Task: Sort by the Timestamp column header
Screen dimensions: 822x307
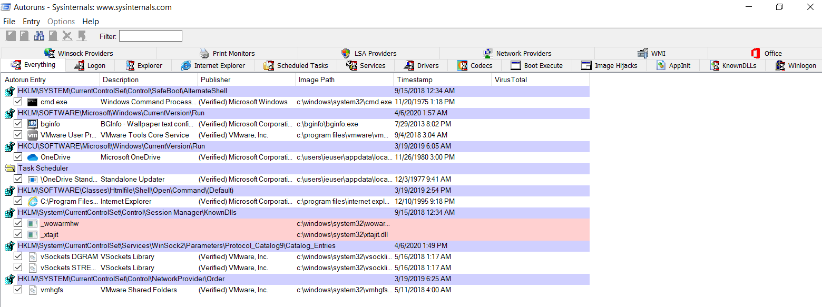Action: (x=442, y=80)
